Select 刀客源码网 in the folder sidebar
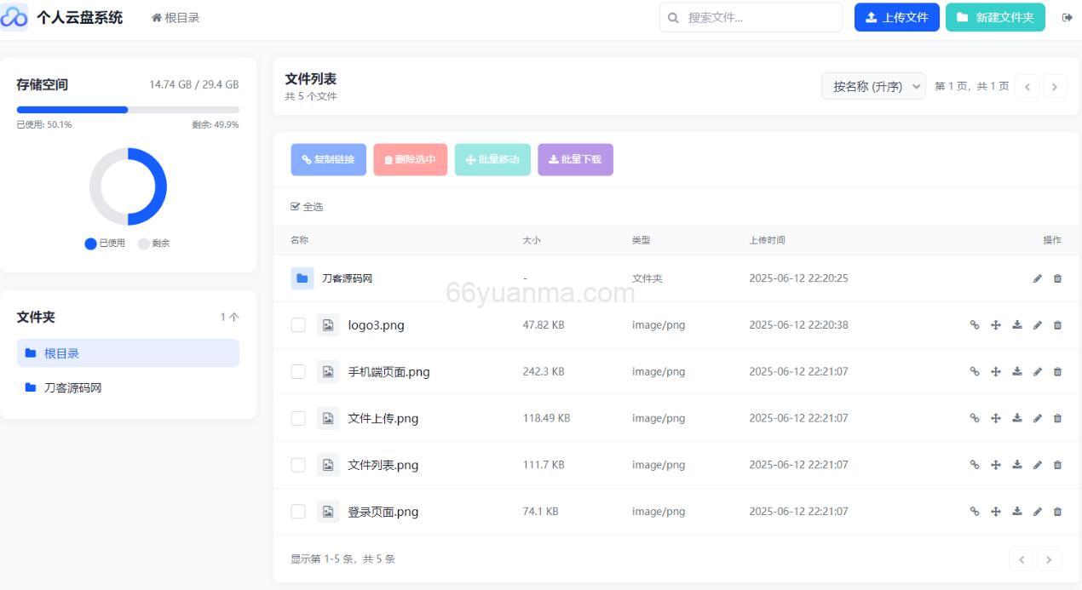 click(74, 387)
